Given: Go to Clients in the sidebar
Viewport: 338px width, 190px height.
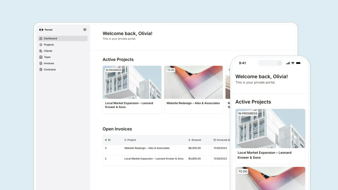Looking at the screenshot, I should click(x=63, y=51).
